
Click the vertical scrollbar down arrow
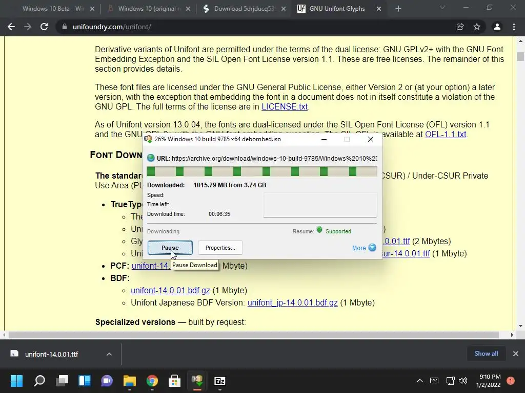pyautogui.click(x=520, y=326)
